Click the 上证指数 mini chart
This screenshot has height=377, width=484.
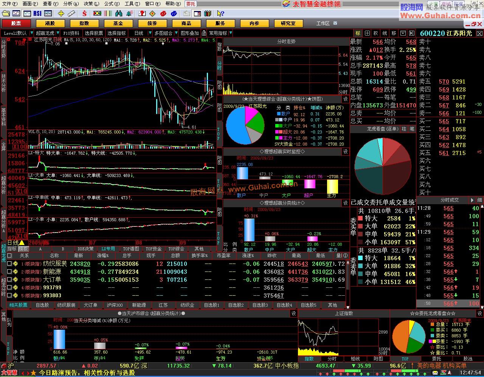[338, 337]
